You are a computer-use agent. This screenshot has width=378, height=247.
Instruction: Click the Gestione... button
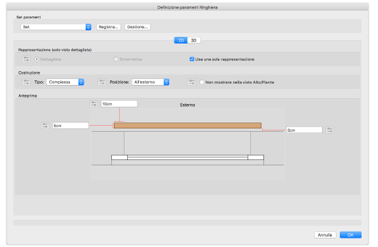138,27
